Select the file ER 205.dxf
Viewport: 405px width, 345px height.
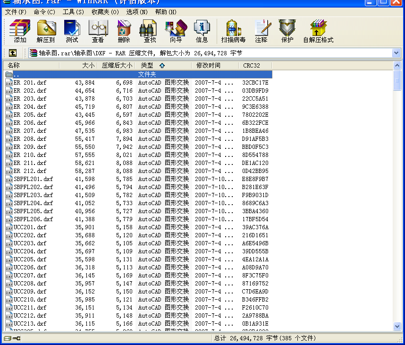(x=30, y=115)
